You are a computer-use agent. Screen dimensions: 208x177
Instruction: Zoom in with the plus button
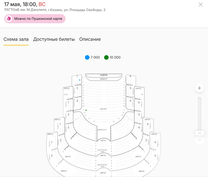coord(199,88)
